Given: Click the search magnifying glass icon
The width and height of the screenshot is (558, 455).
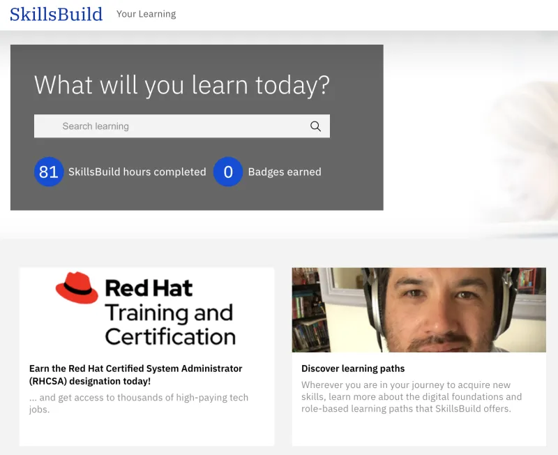Looking at the screenshot, I should [x=315, y=126].
